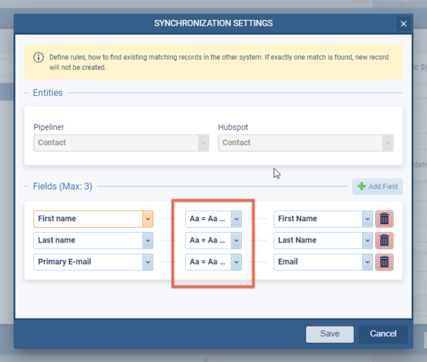Open the Pipeliner Last name field dropdown
This screenshot has width=427, height=362.
[x=148, y=240]
